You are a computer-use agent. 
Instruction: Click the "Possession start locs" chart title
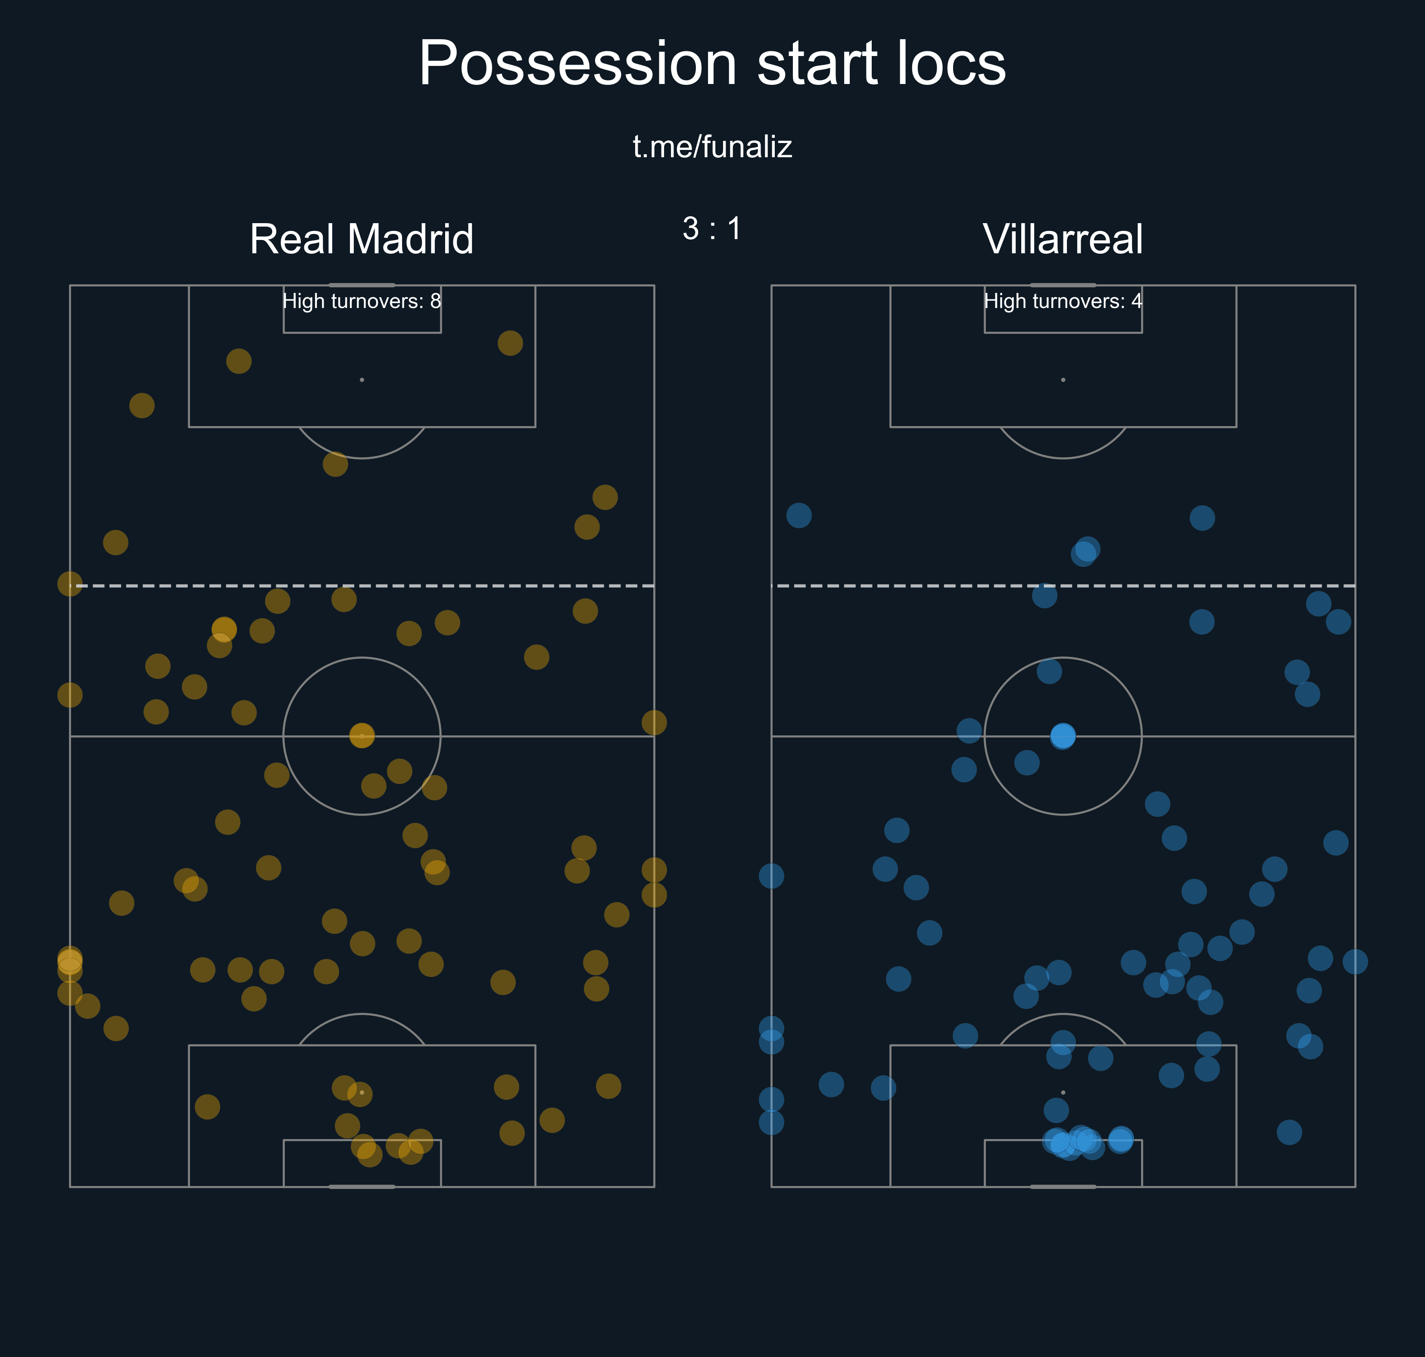712,64
